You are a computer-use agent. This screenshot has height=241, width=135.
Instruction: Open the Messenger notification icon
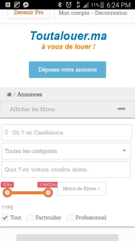click(26, 5)
